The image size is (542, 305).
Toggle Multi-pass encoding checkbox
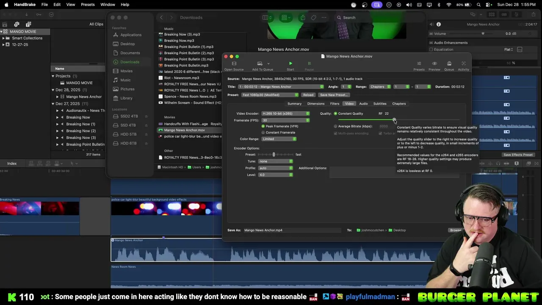tap(335, 133)
